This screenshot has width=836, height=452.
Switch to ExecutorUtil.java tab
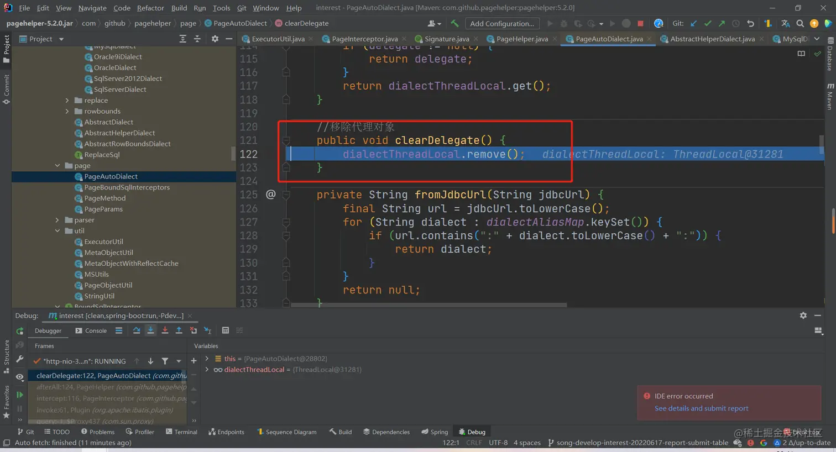[x=278, y=39]
